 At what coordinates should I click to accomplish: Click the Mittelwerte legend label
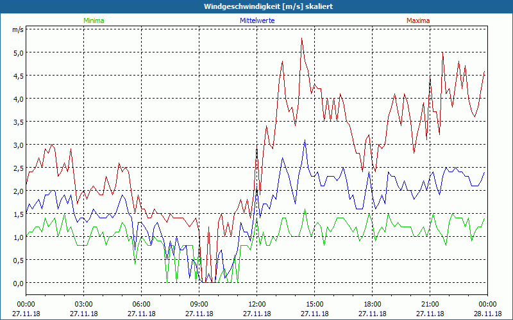pyautogui.click(x=256, y=20)
